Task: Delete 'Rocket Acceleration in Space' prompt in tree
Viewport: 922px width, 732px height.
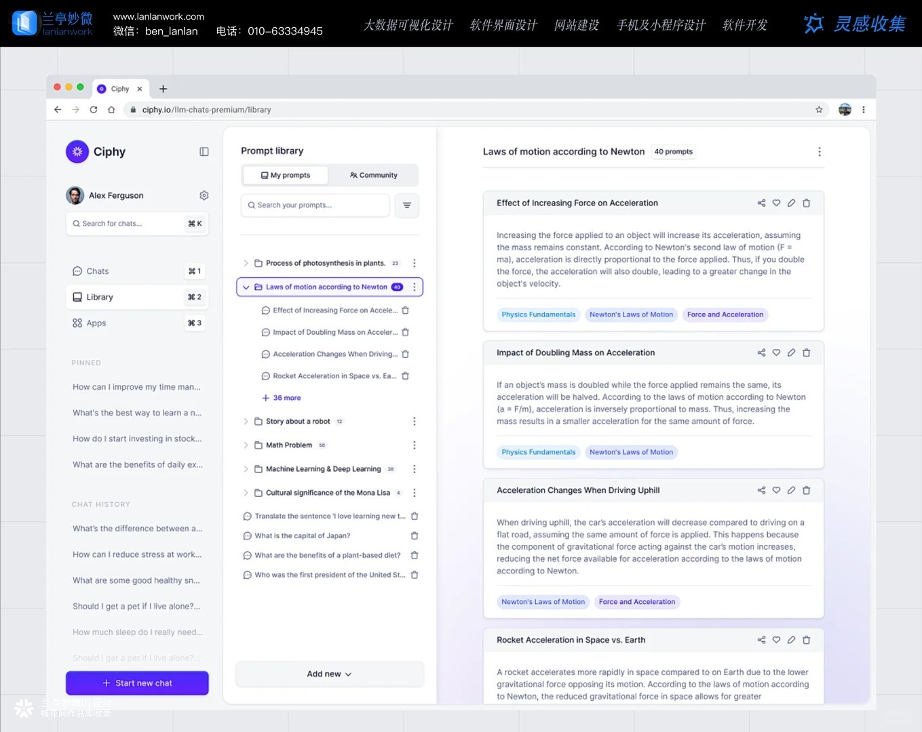Action: [x=406, y=375]
